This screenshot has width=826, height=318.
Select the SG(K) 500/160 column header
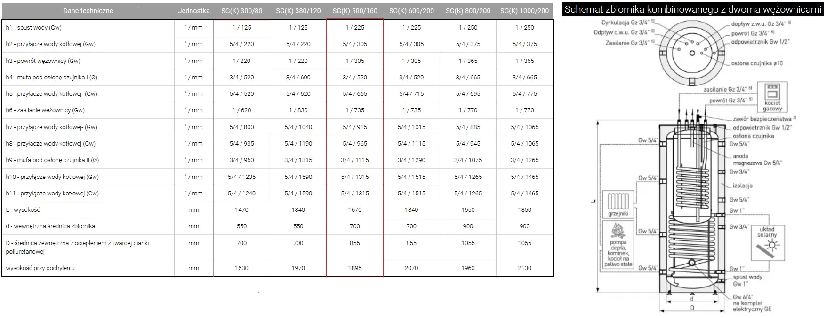tap(355, 10)
